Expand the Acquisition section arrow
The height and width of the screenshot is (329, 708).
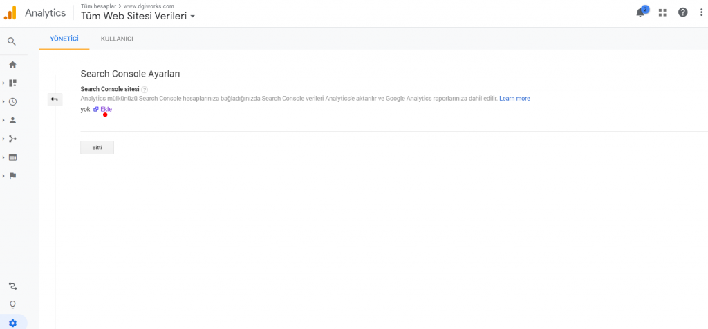pyautogui.click(x=3, y=139)
